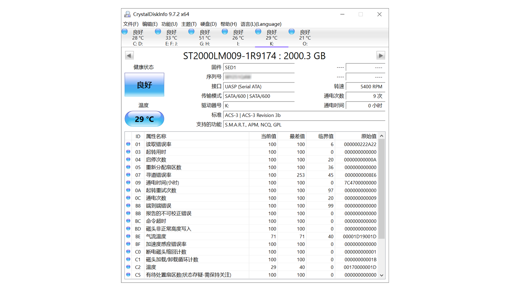Click the 属性名称 column header

pyautogui.click(x=196, y=136)
